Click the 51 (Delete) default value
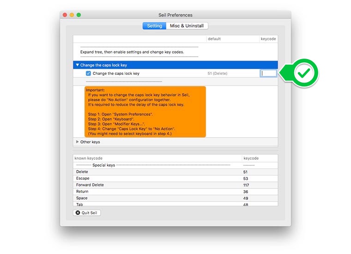351x254 pixels. tap(218, 73)
